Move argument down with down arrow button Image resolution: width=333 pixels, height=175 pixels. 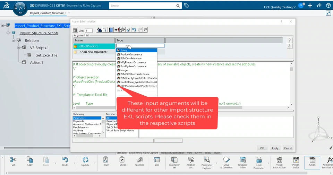tap(289, 46)
